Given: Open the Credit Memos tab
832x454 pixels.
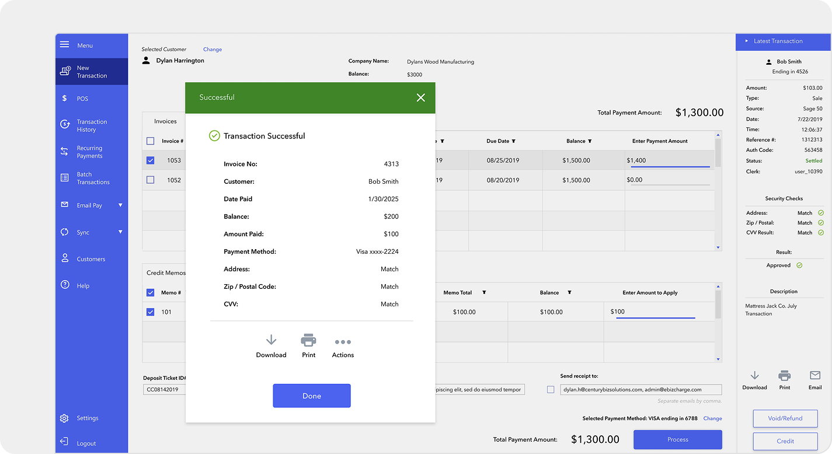Looking at the screenshot, I should tap(166, 273).
